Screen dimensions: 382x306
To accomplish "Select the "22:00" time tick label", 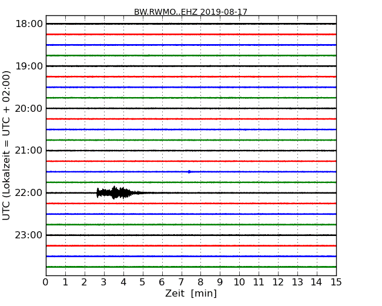I will [29, 193].
